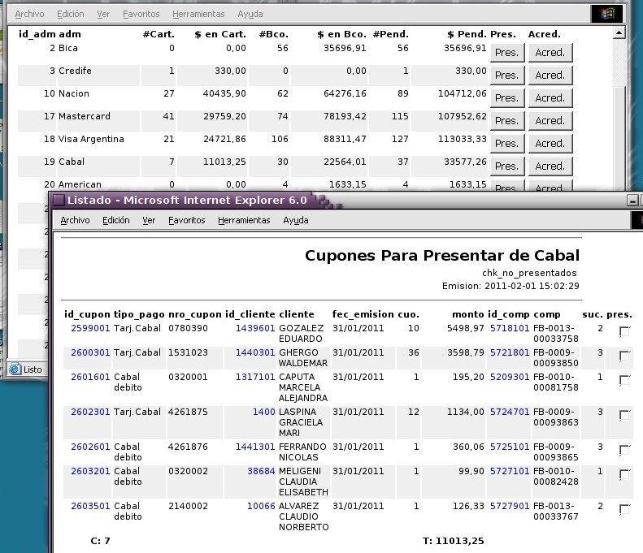Open coupon link 2600301

pyautogui.click(x=90, y=352)
